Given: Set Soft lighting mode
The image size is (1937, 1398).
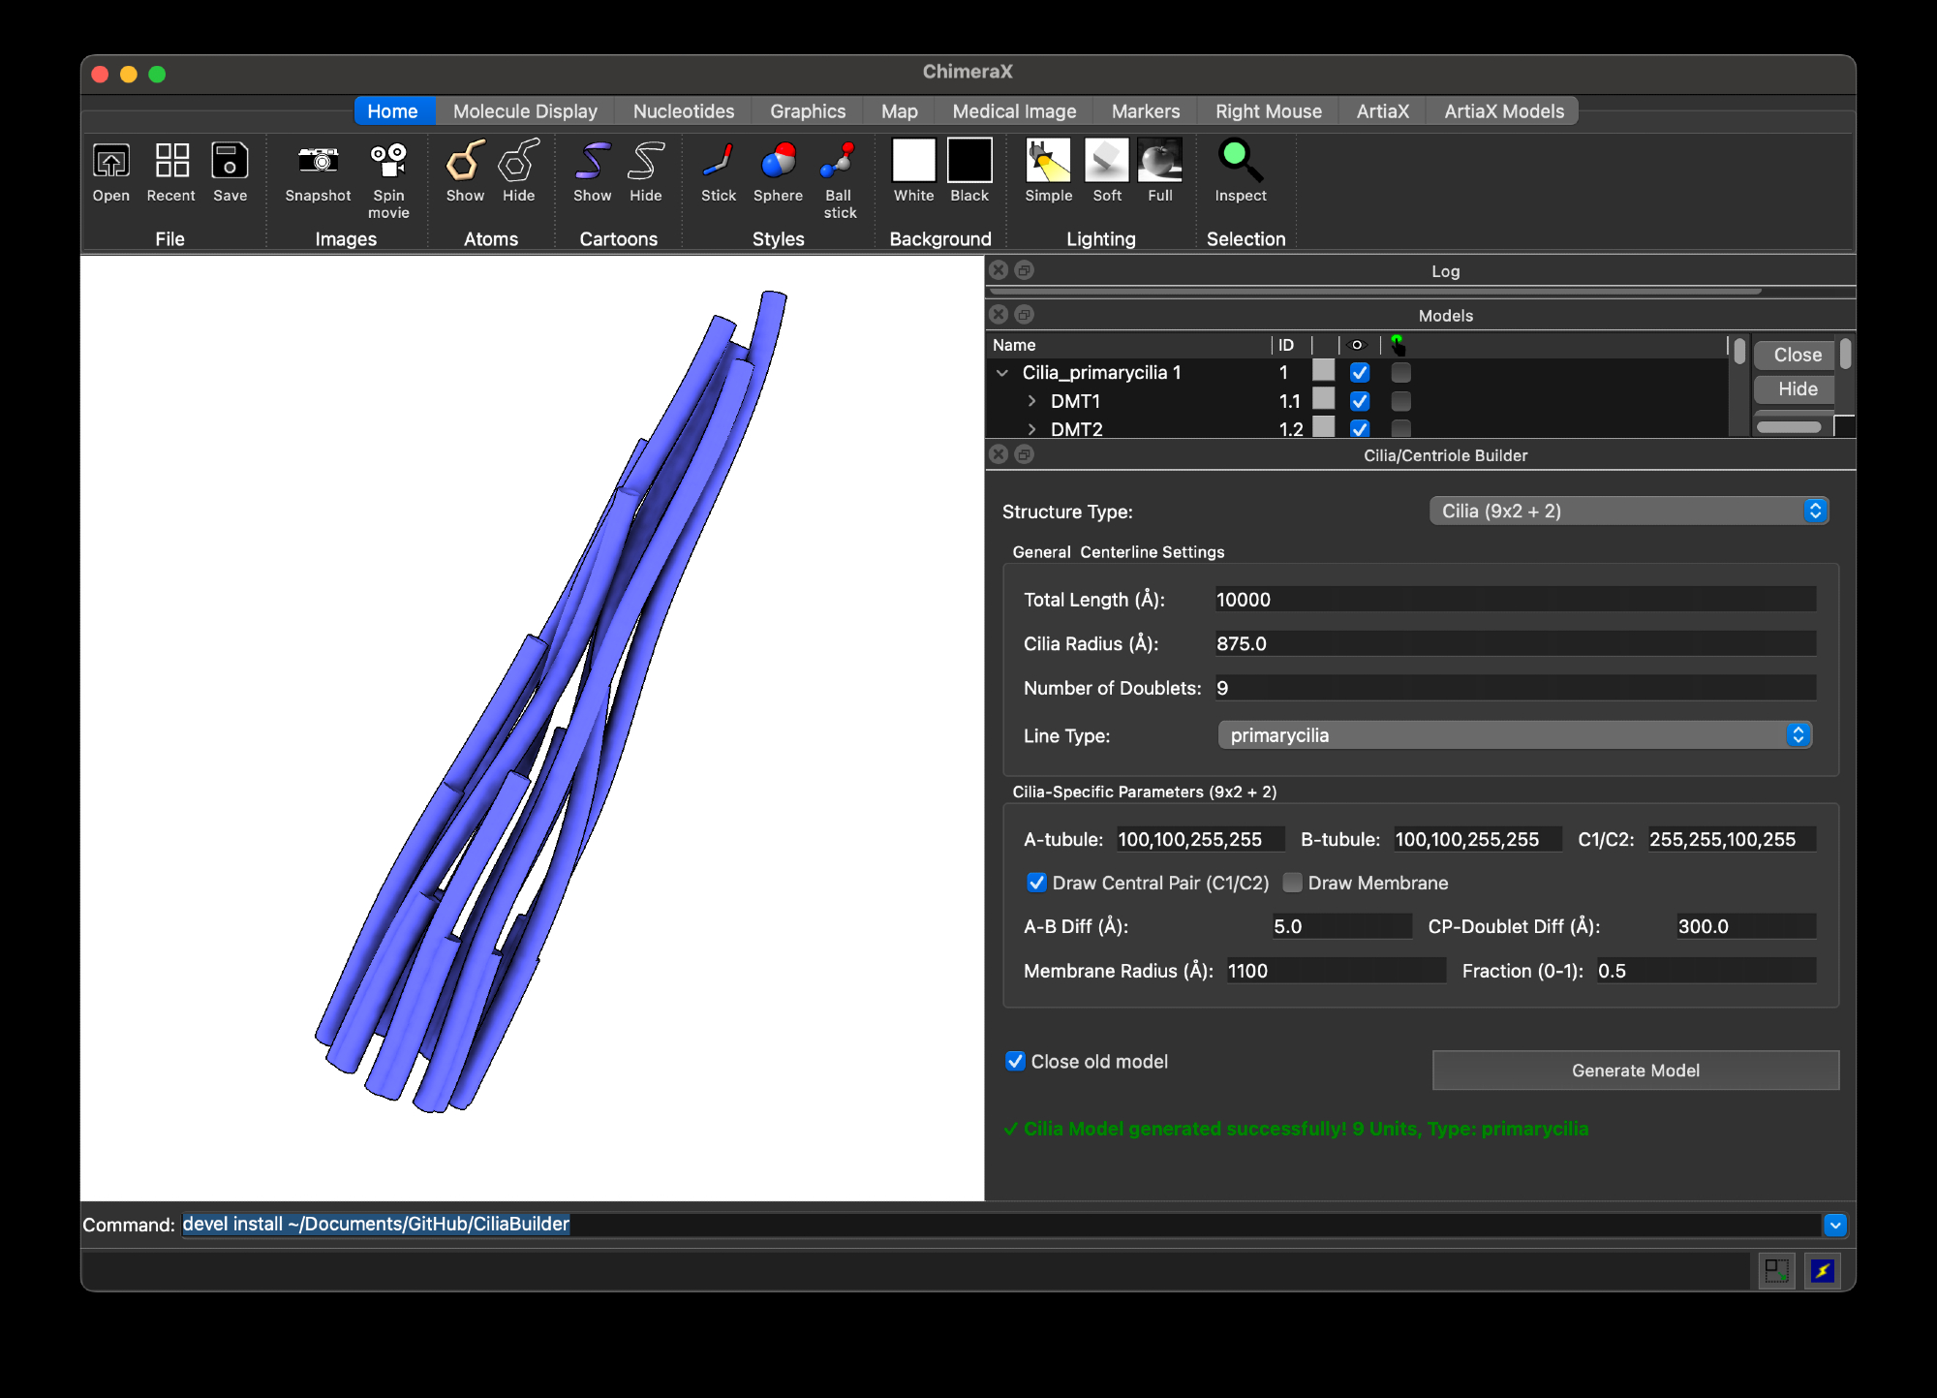Looking at the screenshot, I should tap(1106, 162).
